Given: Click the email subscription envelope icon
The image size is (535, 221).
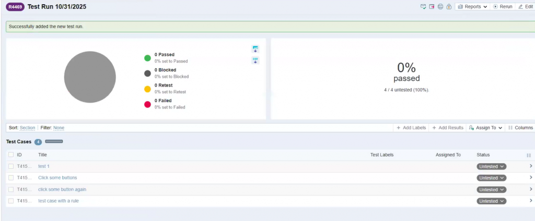Looking at the screenshot, I should (x=423, y=7).
